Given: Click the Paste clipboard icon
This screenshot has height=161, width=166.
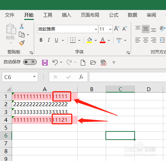Looking at the screenshot, I should point(11,29).
